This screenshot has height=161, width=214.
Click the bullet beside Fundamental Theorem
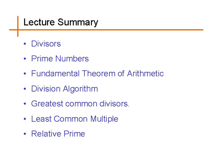pyautogui.click(x=25, y=74)
